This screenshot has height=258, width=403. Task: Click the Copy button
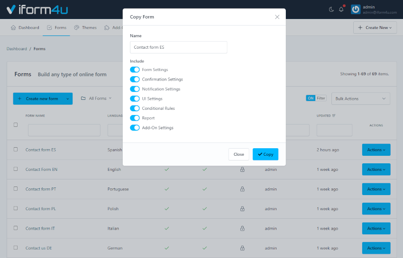[265, 154]
